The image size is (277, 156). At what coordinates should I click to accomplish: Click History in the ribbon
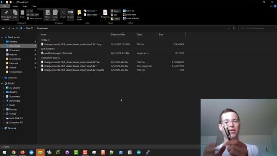[116, 19]
